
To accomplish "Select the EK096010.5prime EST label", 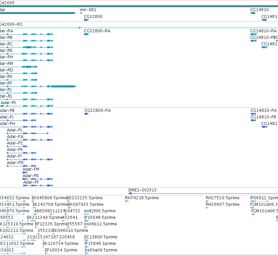I will pyautogui.click(x=70, y=231).
